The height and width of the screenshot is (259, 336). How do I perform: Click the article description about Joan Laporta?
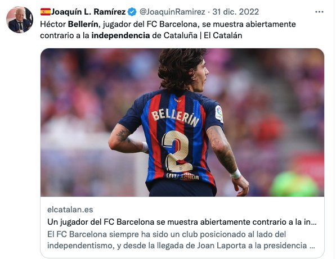181,240
